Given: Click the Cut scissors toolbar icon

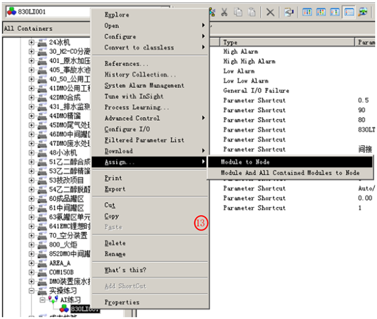Looking at the screenshot, I should tap(226, 12).
